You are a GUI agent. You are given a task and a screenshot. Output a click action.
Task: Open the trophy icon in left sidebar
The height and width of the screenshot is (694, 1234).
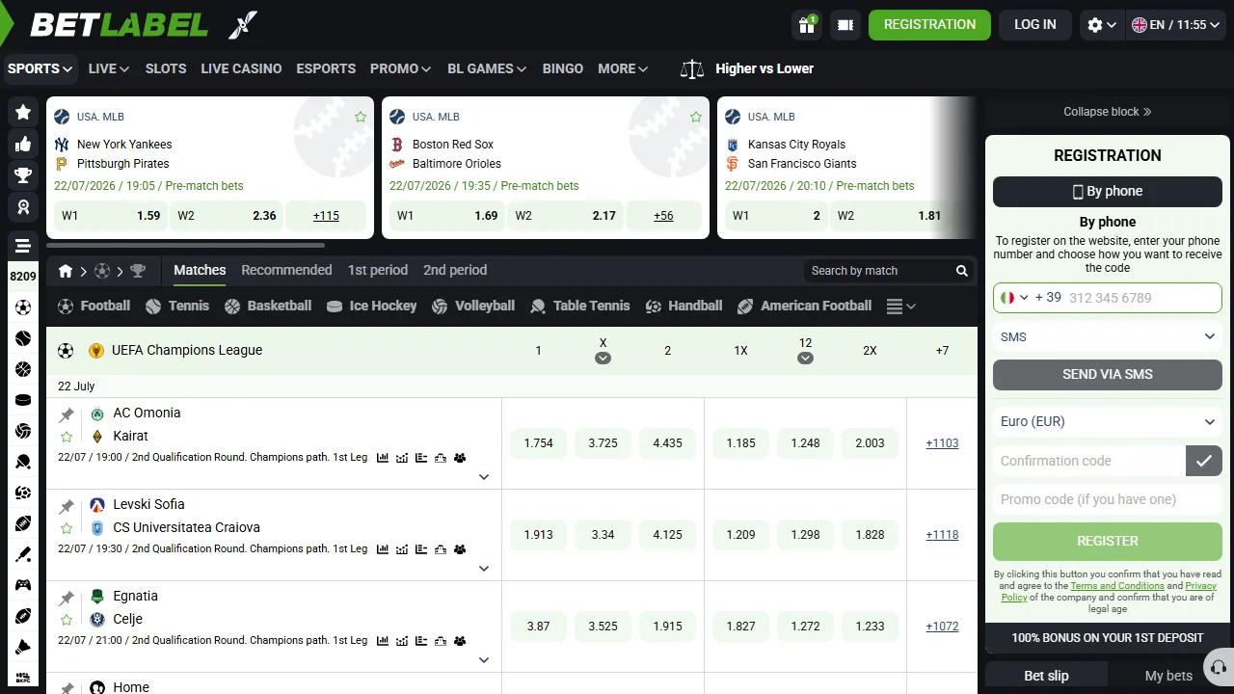coord(23,175)
